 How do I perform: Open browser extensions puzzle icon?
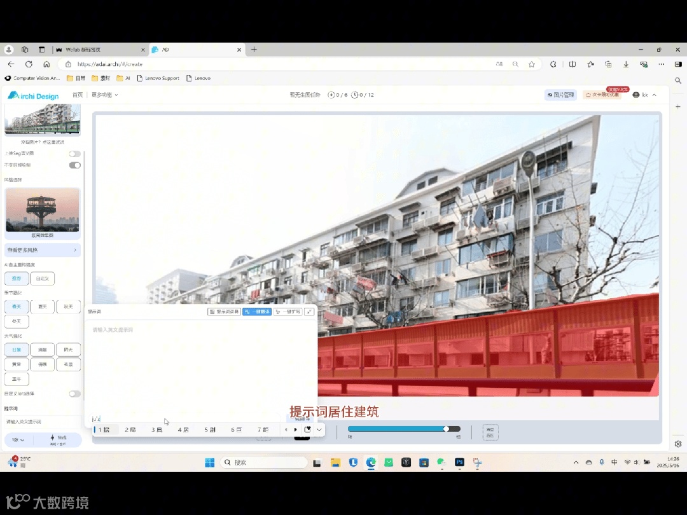tap(553, 64)
